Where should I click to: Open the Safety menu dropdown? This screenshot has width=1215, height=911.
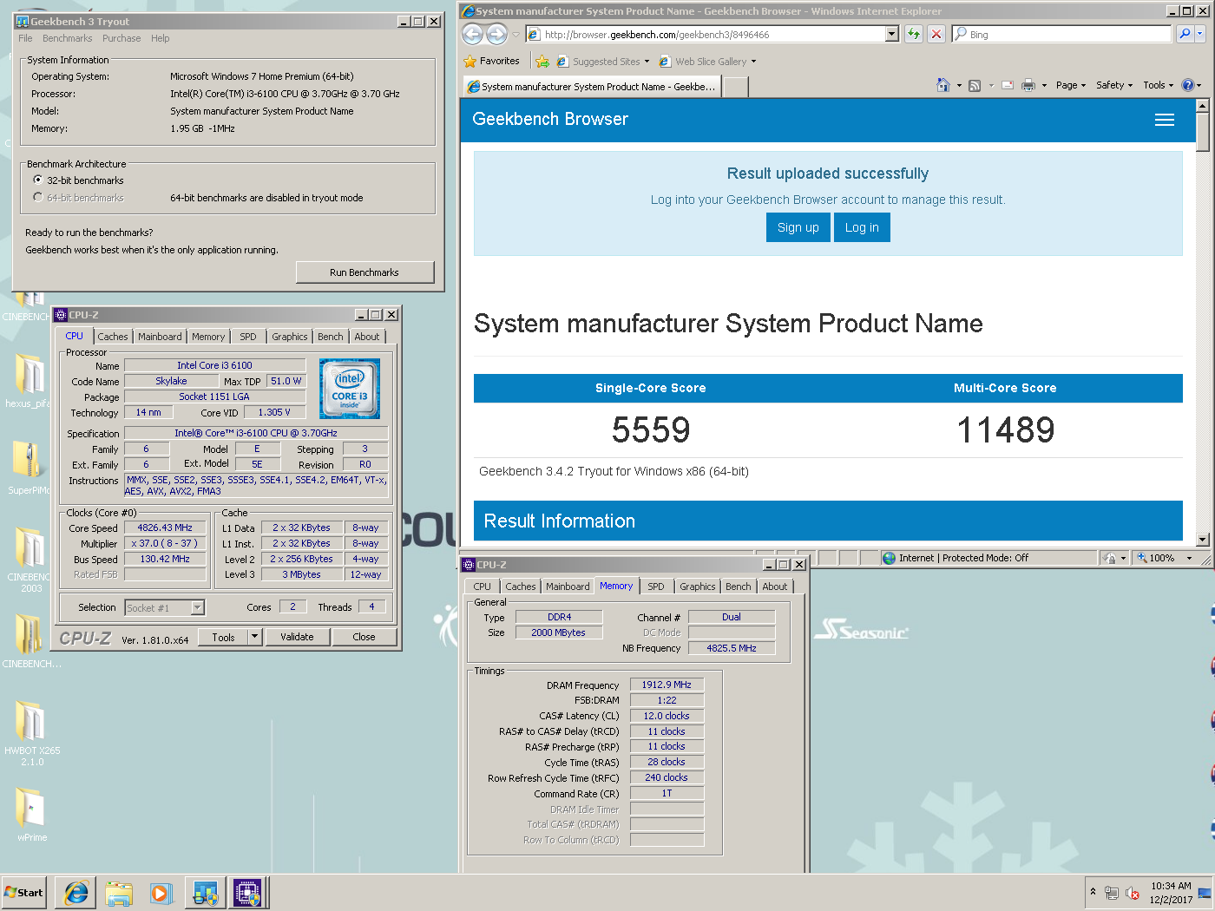(1114, 85)
